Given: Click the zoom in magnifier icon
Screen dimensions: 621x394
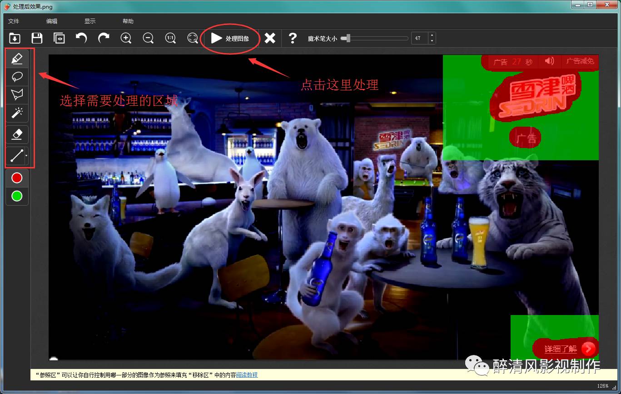Looking at the screenshot, I should (x=126, y=38).
